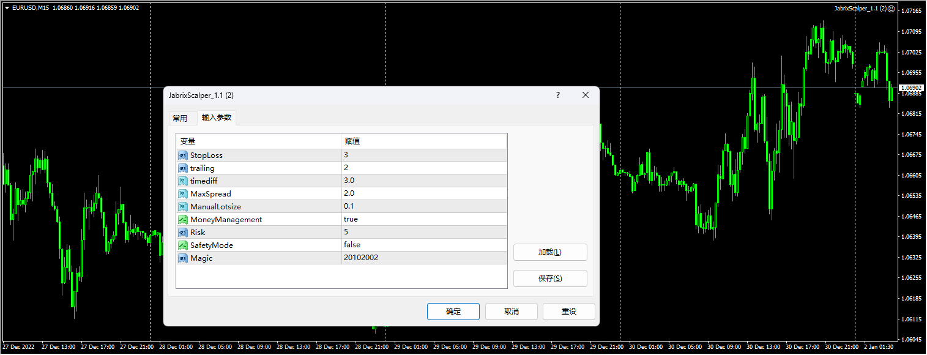Select the green icon beside SafetyMode
927x355 pixels.
[x=182, y=245]
